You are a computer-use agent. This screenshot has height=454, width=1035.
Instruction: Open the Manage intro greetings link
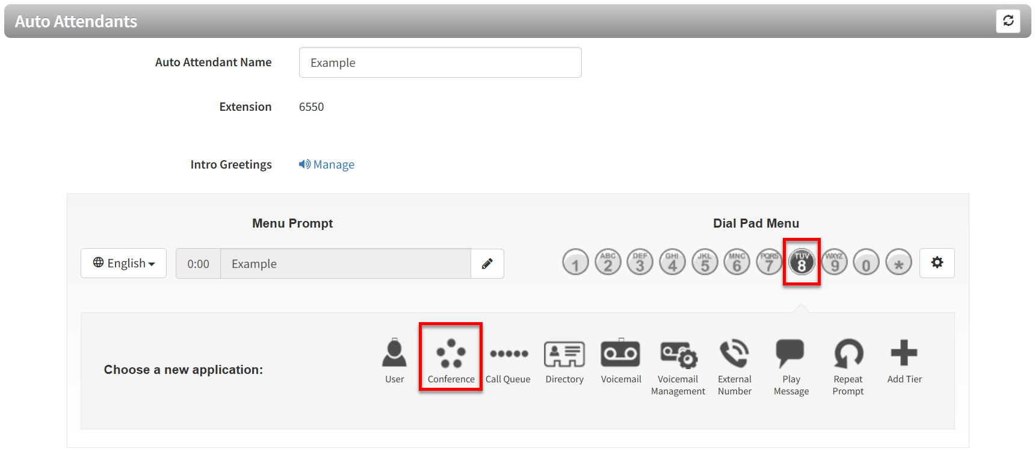click(327, 164)
